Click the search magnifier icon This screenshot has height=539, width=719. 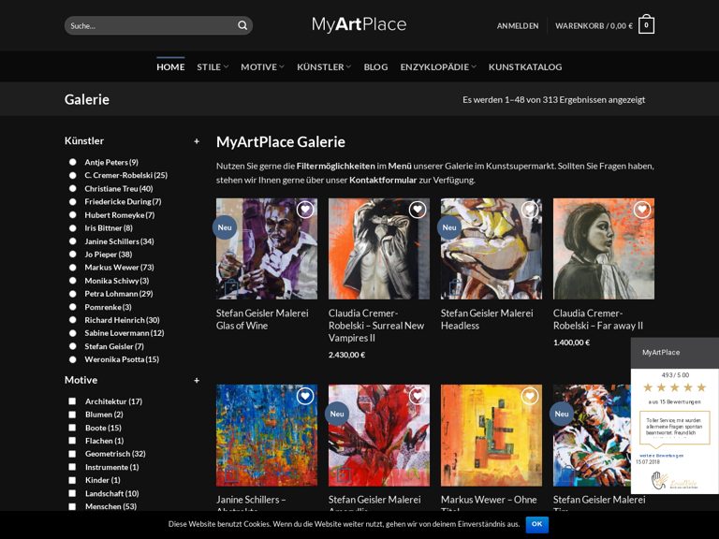coord(242,25)
